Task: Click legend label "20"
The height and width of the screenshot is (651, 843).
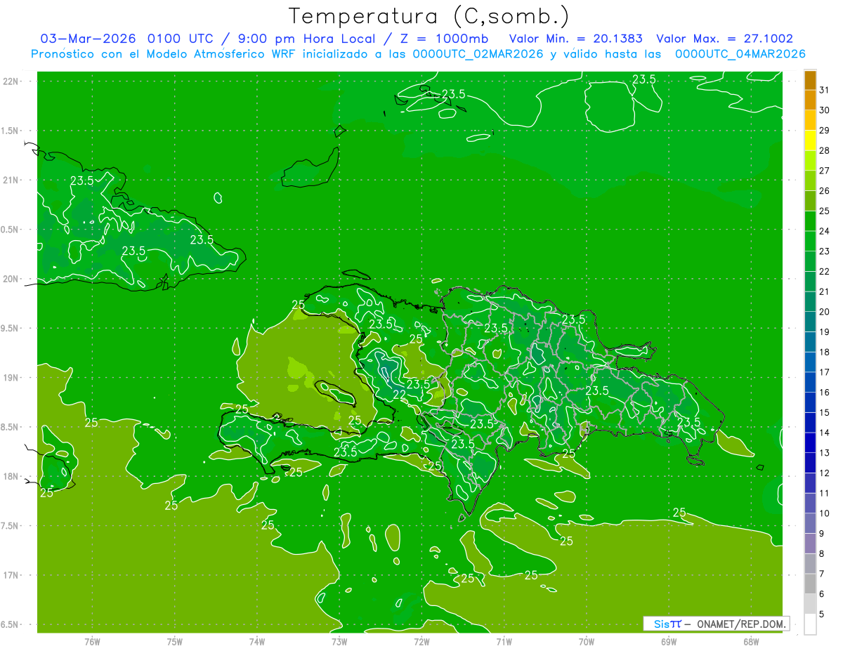Action: point(824,312)
